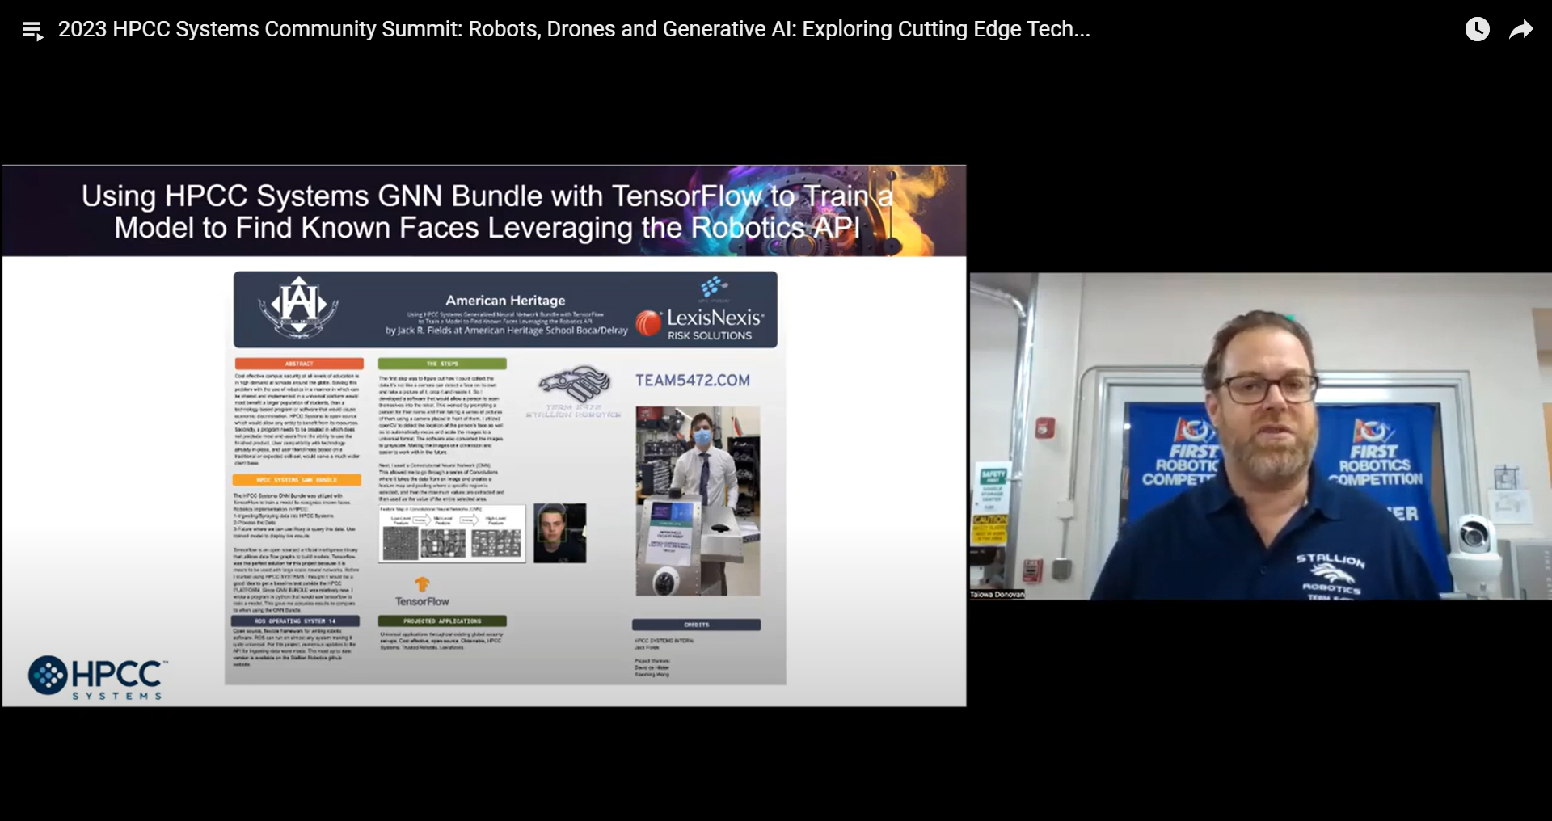
Task: Expand the video queue from the hamburger icon
Action: coord(33,30)
